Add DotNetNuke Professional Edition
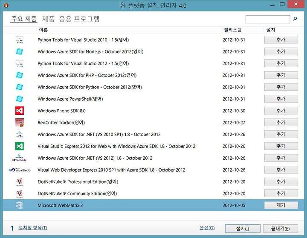Viewport: 307px width, 238px height. [281, 181]
